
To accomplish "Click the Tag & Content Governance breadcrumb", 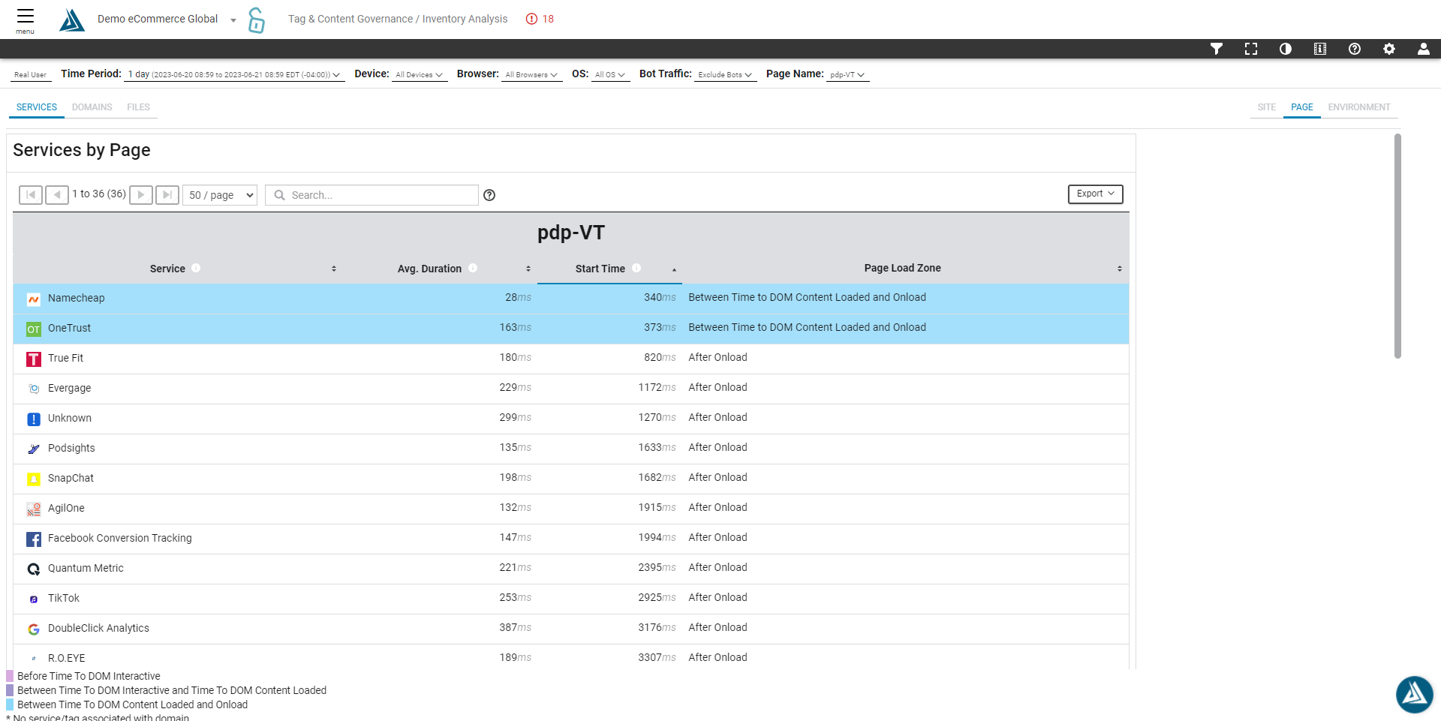I will point(350,19).
